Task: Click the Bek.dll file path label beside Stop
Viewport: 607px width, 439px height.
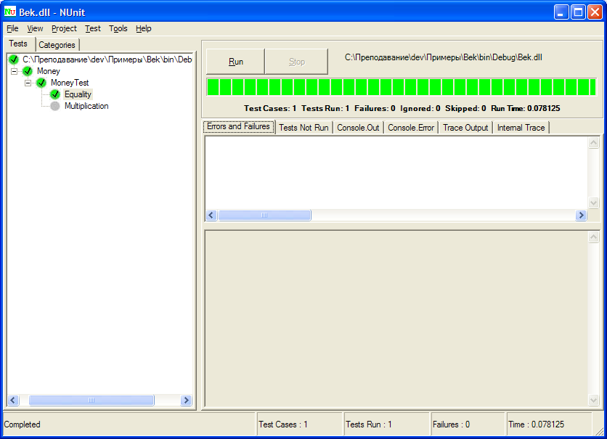Action: coord(443,57)
